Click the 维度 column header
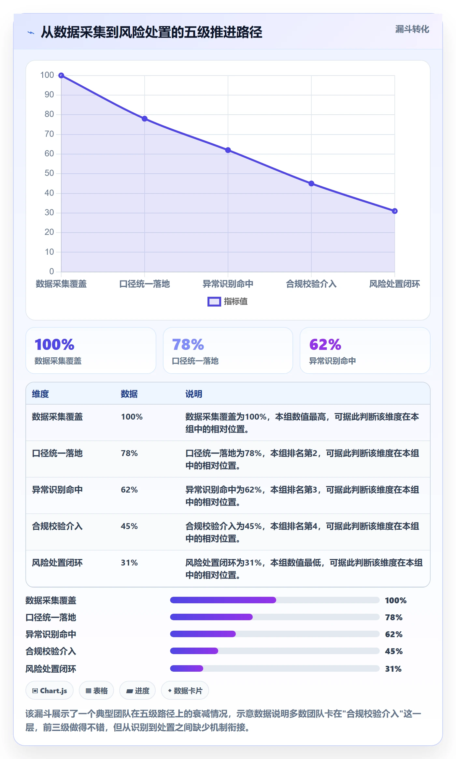456x759 pixels. (40, 394)
